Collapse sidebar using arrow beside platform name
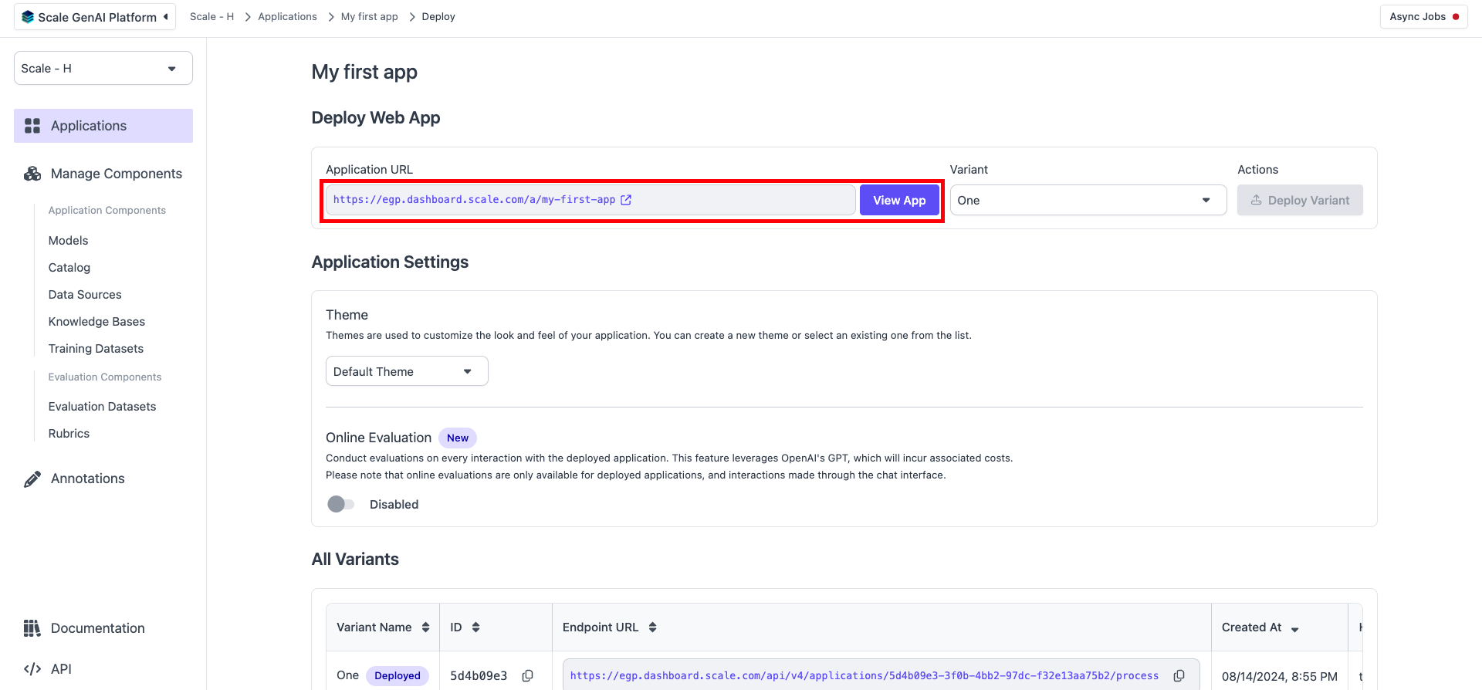The image size is (1482, 690). (166, 17)
